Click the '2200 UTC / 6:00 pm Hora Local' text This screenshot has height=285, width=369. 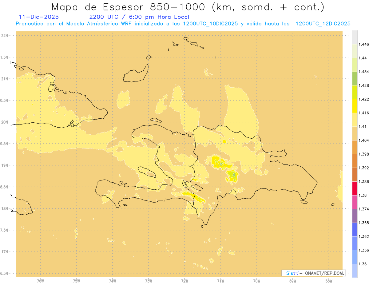tap(139, 17)
